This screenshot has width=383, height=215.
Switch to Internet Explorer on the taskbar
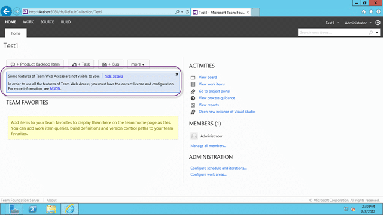coord(70,209)
